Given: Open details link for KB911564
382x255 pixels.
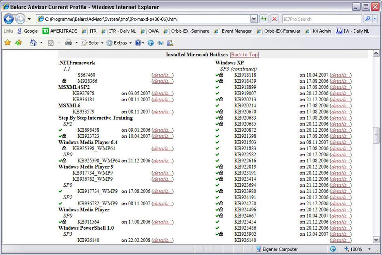Looking at the screenshot, I should coord(162,222).
